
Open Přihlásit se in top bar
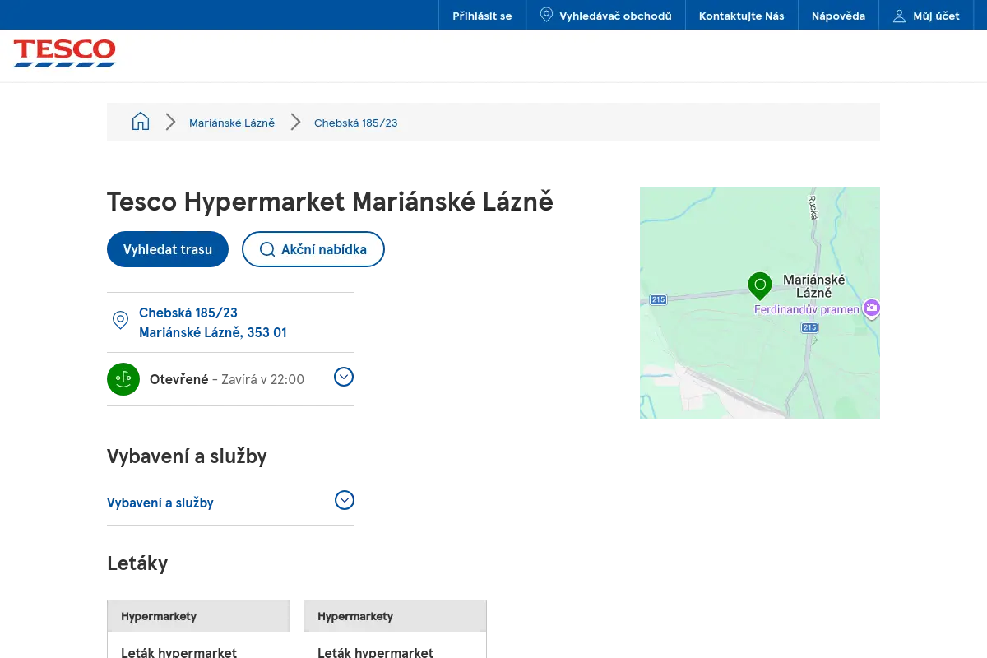coord(482,16)
